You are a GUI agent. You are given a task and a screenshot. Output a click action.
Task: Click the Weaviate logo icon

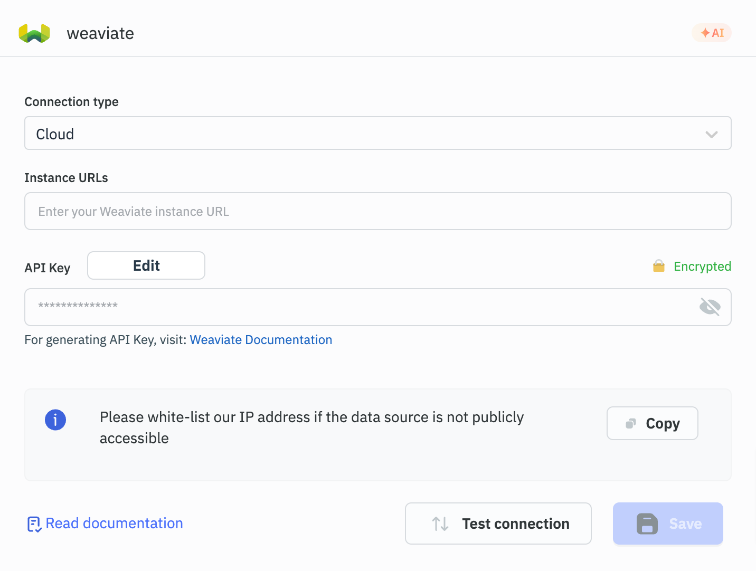tap(34, 33)
